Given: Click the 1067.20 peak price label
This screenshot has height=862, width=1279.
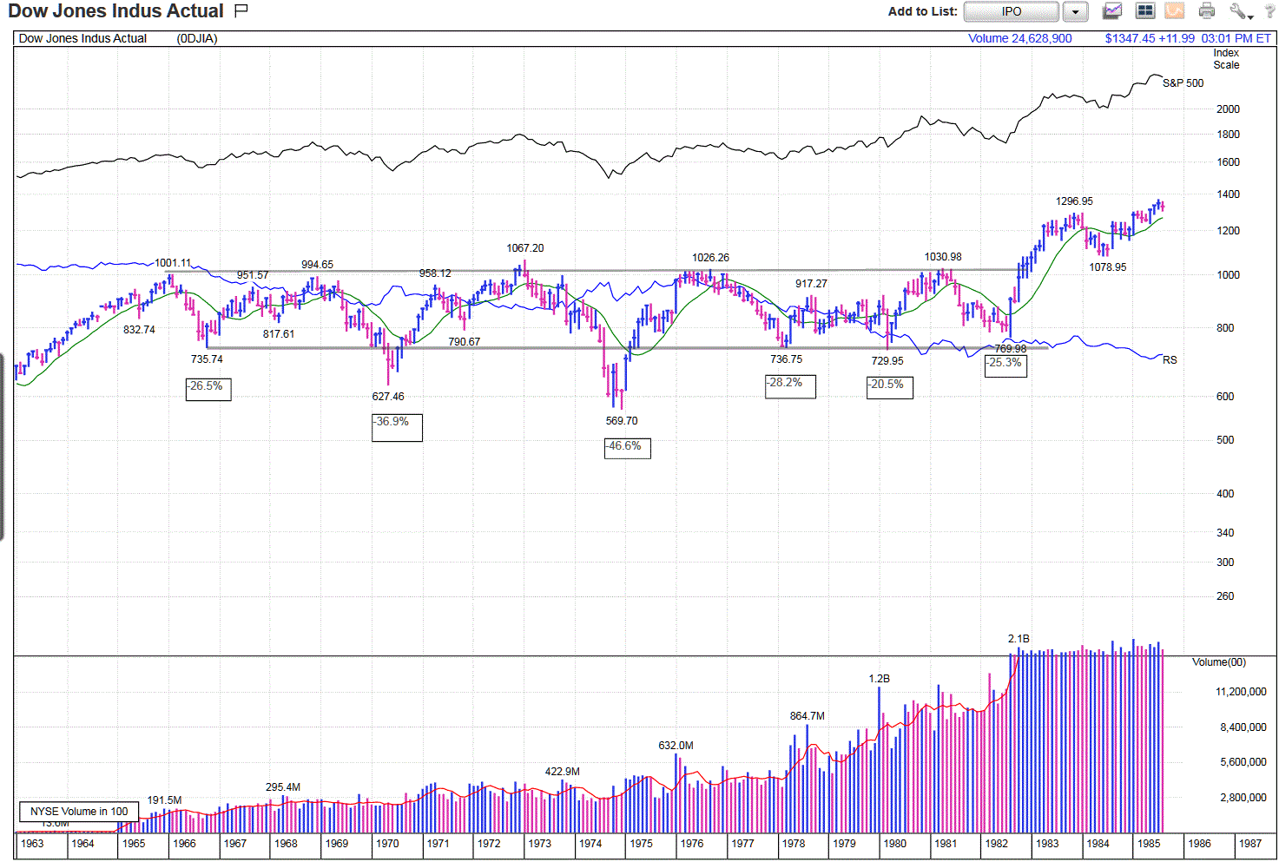Looking at the screenshot, I should [x=525, y=248].
